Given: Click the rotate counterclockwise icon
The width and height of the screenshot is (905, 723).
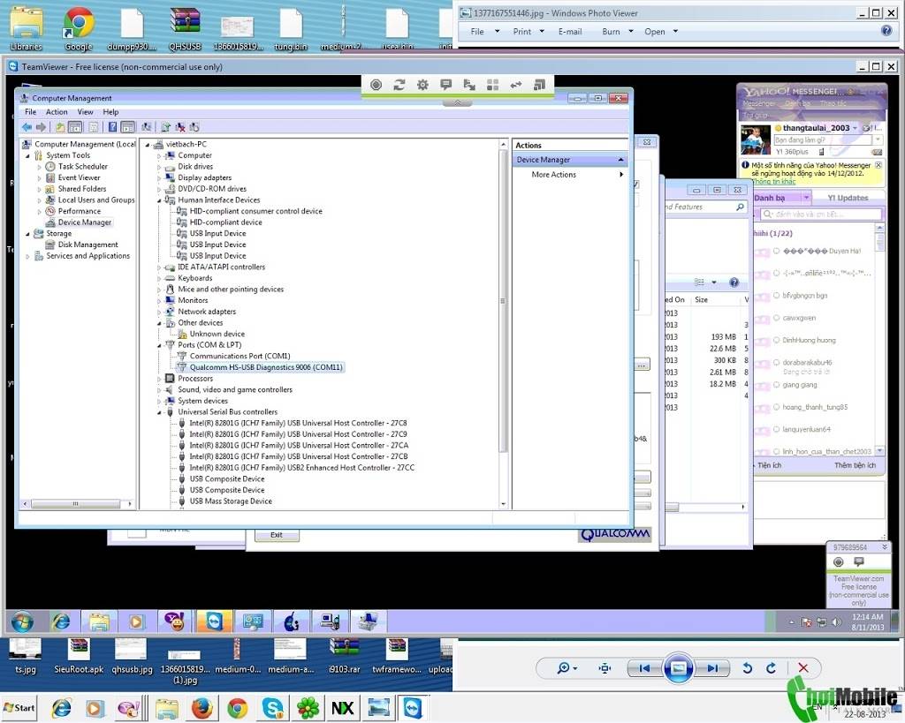Looking at the screenshot, I should point(748,667).
